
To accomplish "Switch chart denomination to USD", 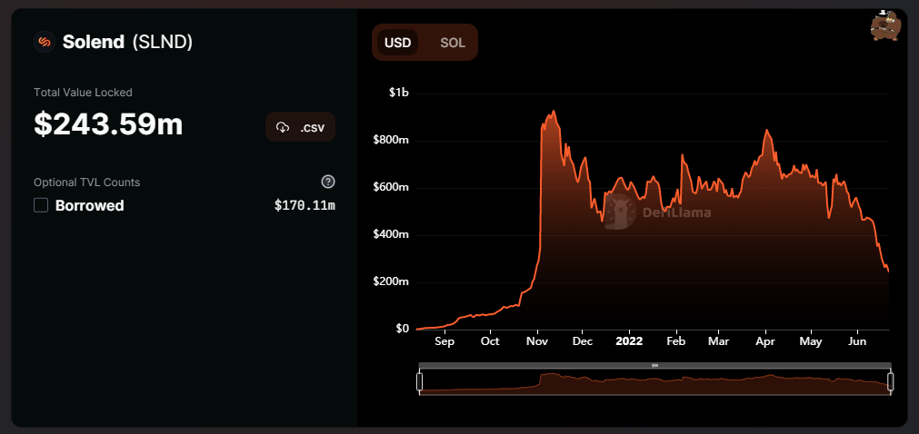I will point(397,43).
